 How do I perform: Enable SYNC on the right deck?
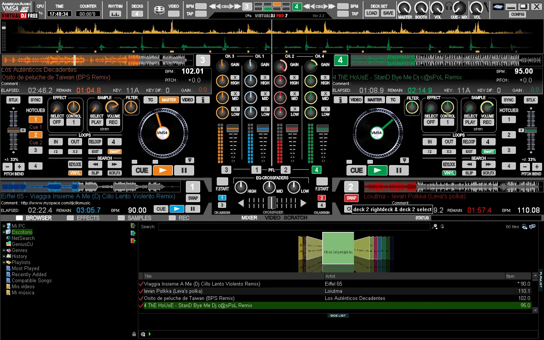tap(508, 100)
